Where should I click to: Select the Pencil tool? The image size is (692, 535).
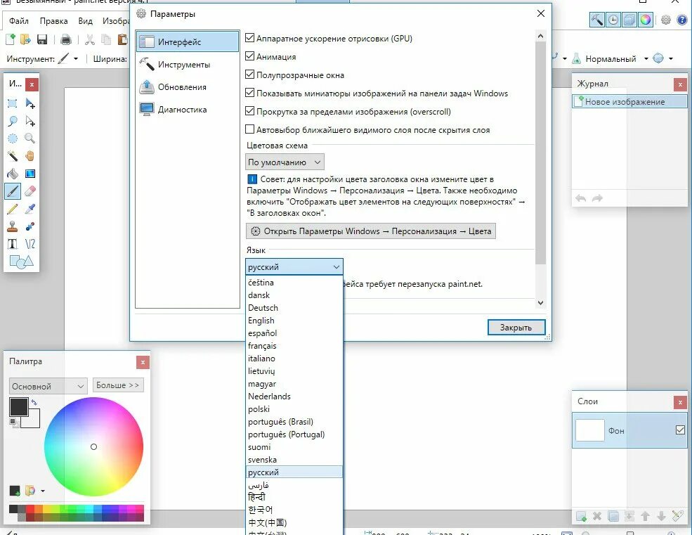pyautogui.click(x=13, y=209)
